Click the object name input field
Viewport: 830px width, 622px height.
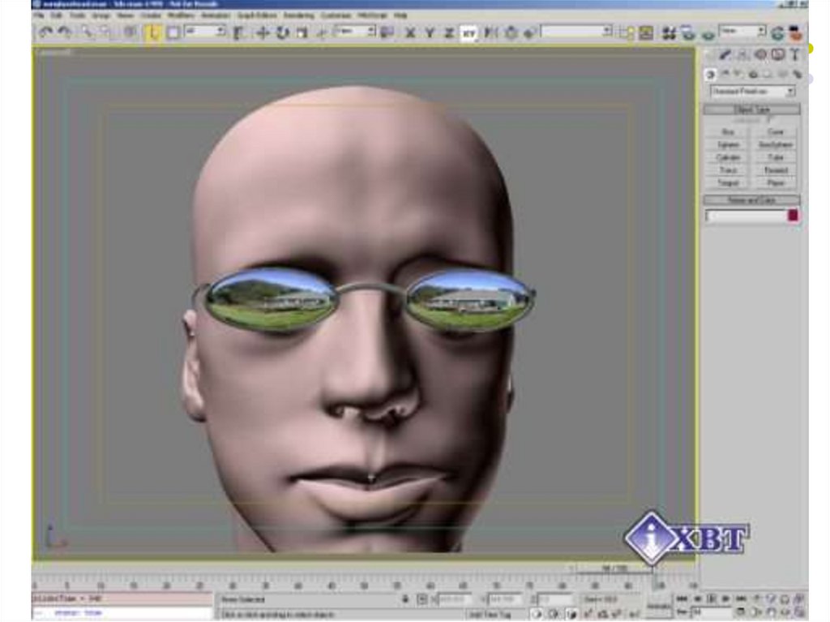(746, 216)
